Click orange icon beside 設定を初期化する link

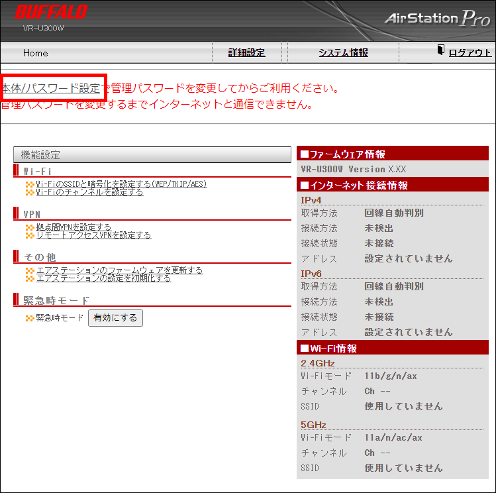click(x=30, y=278)
